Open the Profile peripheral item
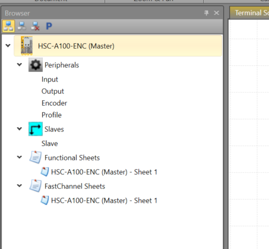Screen dimensions: 269x249 click(52, 115)
